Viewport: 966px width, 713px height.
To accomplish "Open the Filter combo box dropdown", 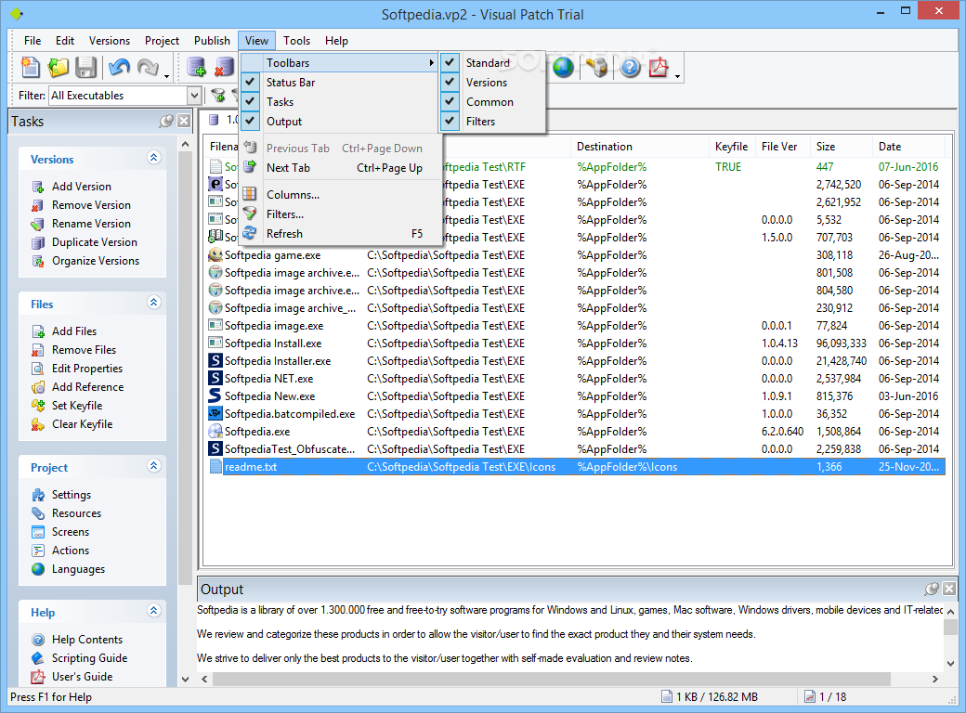I will click(x=194, y=96).
